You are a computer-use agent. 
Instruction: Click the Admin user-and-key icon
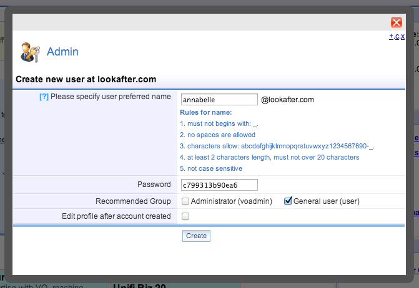pos(30,52)
